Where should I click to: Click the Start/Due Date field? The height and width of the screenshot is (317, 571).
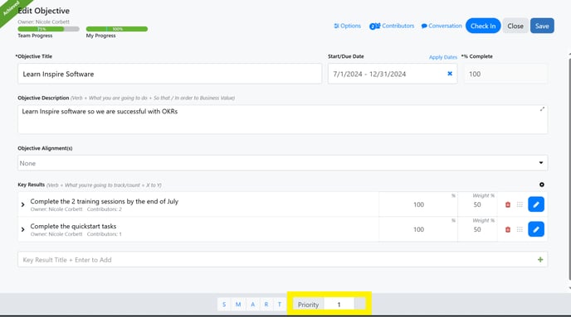coord(393,74)
